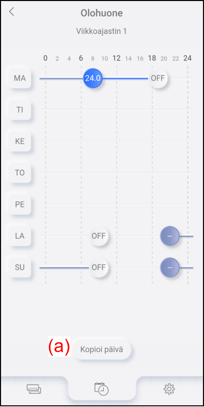Tap the OFF marker on Saturday's timeline
Image resolution: width=204 pixels, height=407 pixels.
click(99, 236)
